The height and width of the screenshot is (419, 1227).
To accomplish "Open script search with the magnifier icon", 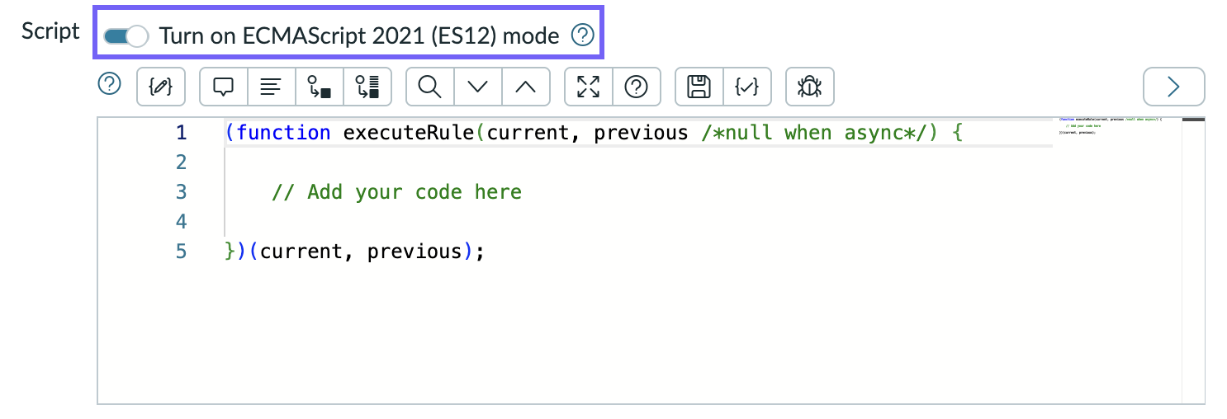I will [x=429, y=87].
